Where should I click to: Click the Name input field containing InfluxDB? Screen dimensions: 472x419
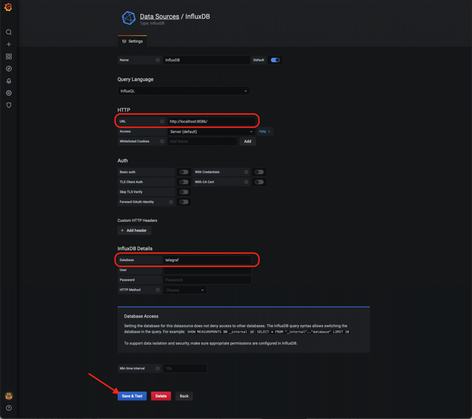point(206,60)
